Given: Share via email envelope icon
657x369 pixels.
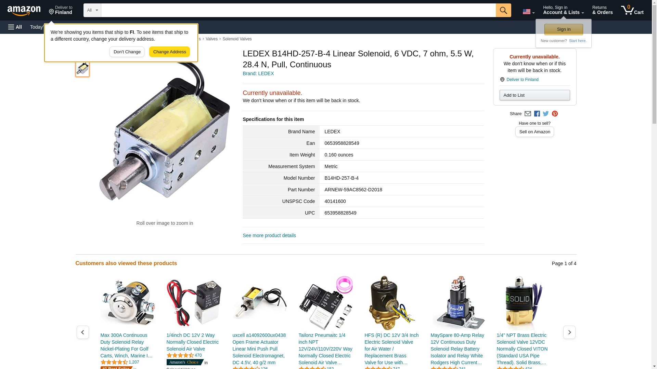Looking at the screenshot, I should coord(528,114).
